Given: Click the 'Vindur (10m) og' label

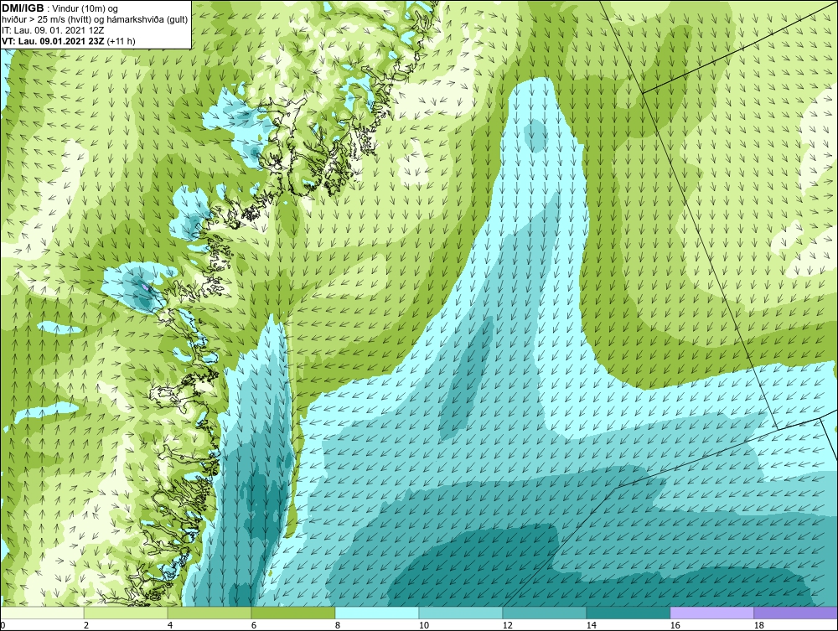Looking at the screenshot, I should pyautogui.click(x=86, y=8).
